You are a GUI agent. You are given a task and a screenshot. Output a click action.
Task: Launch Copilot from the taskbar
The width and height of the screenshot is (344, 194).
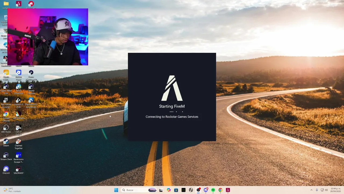[169, 190]
